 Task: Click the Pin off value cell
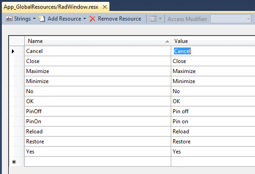tap(213, 111)
